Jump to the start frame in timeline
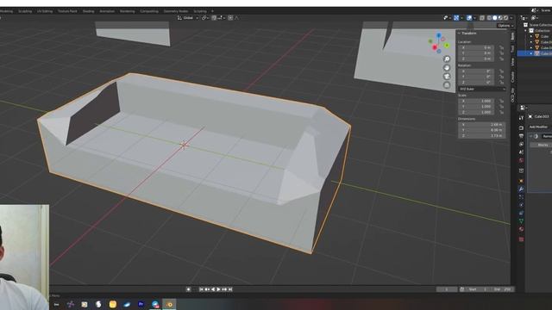 click(201, 289)
